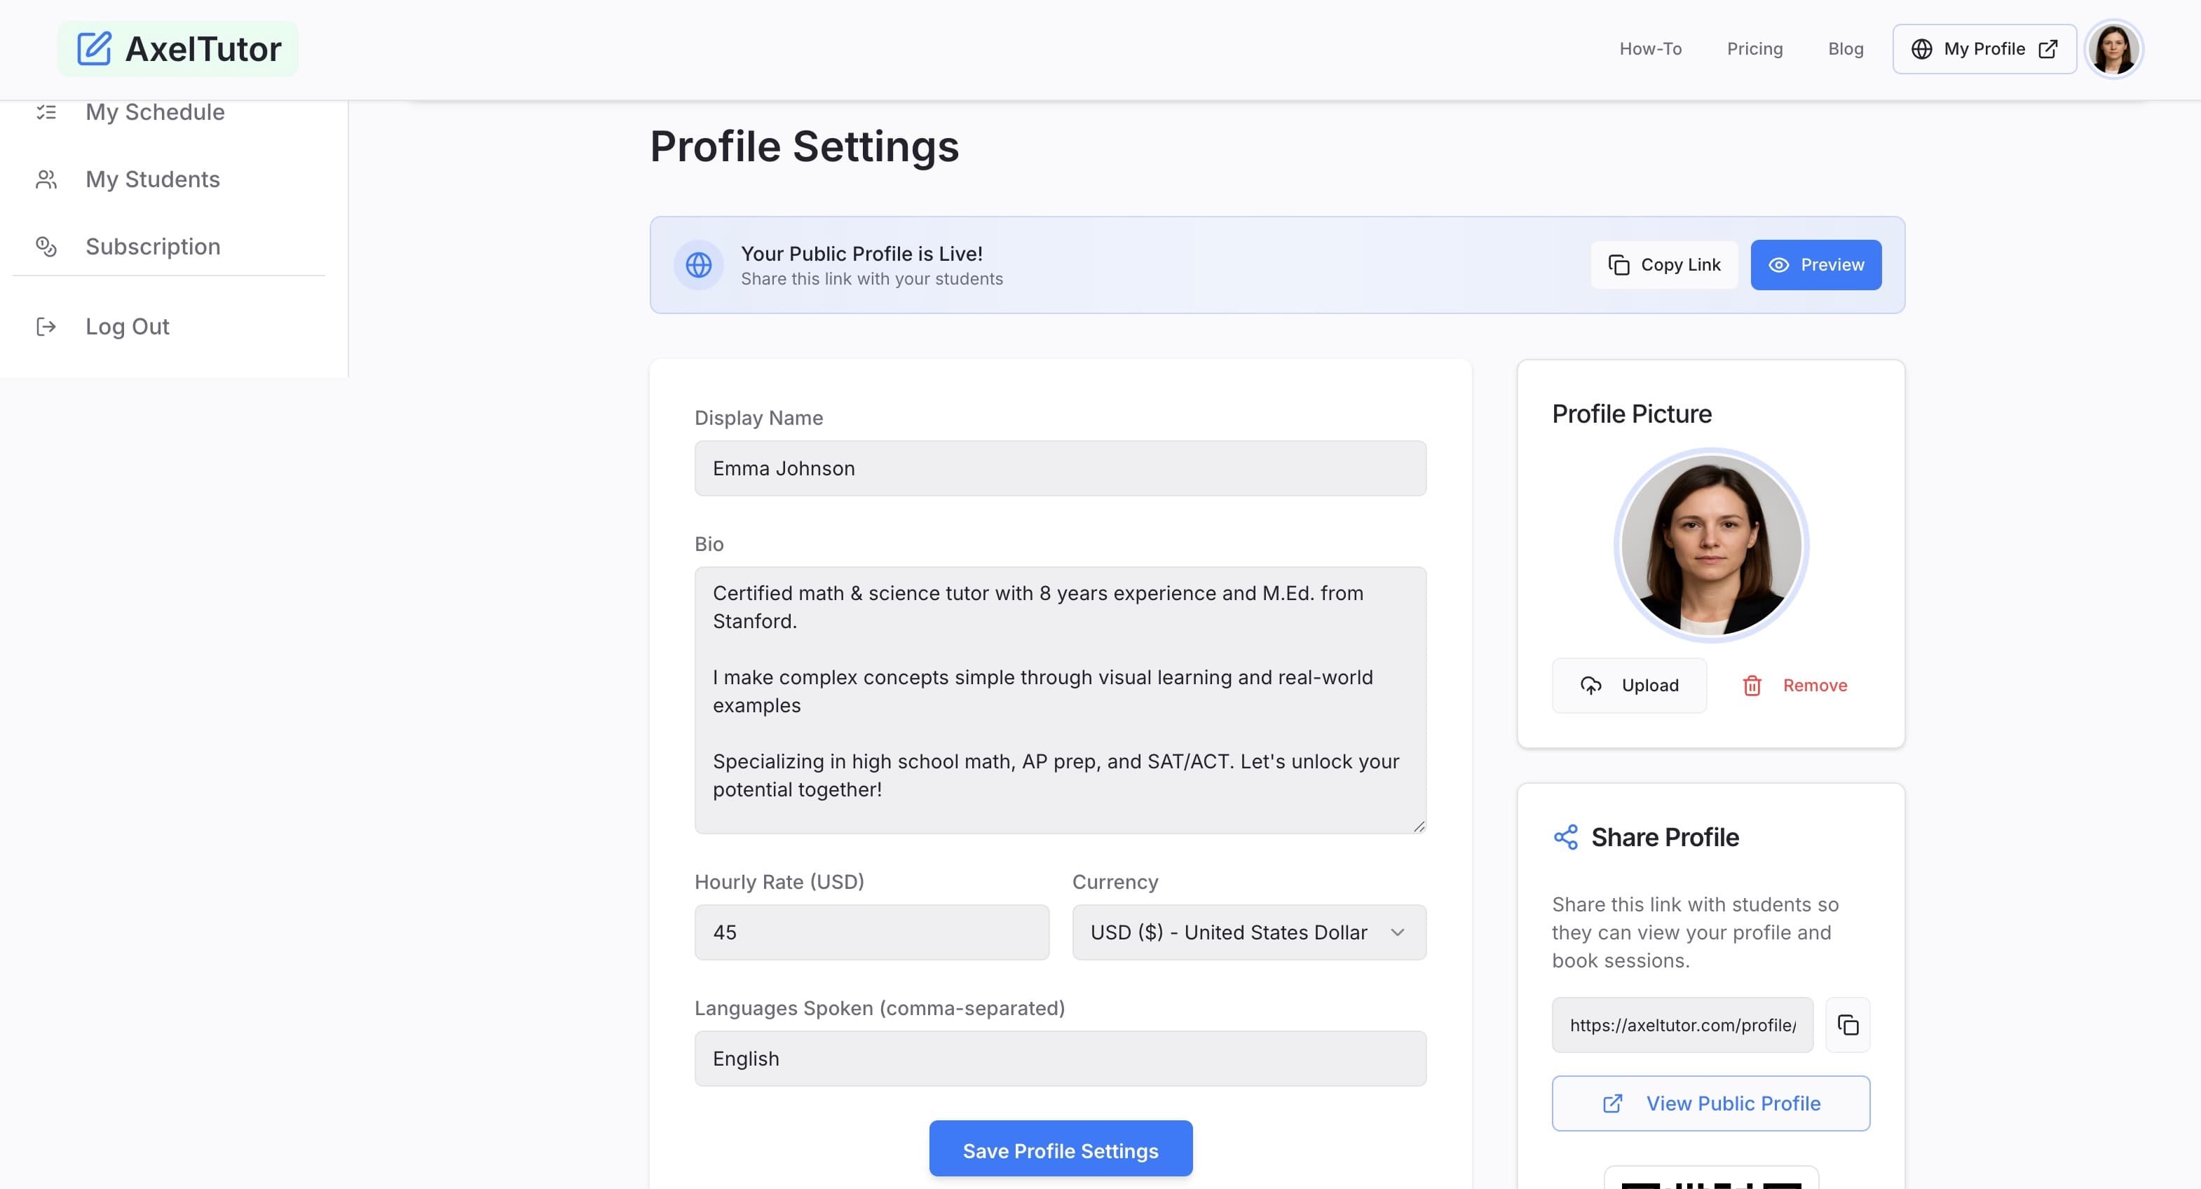The image size is (2201, 1189).
Task: Click the copy icon beside the profile URL
Action: click(1847, 1025)
